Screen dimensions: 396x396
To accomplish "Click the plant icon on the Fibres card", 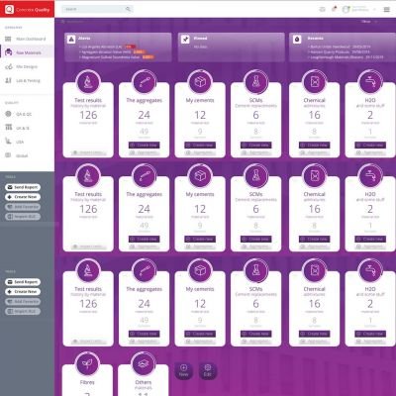I will point(87,363).
